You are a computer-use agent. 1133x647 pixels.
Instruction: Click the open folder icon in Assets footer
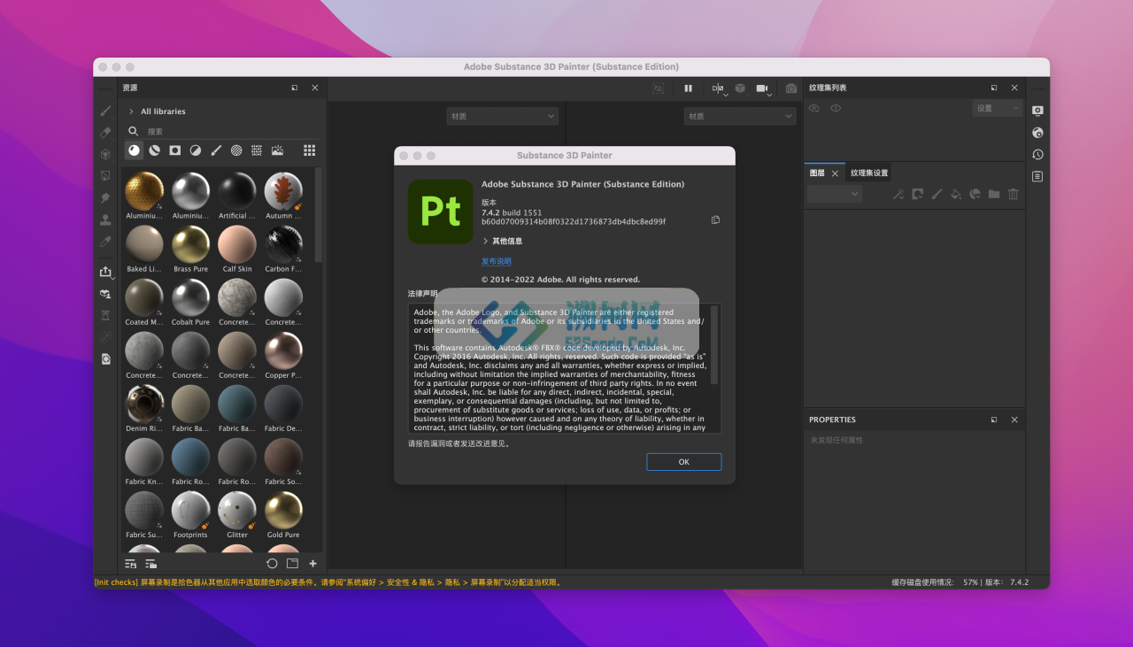292,563
